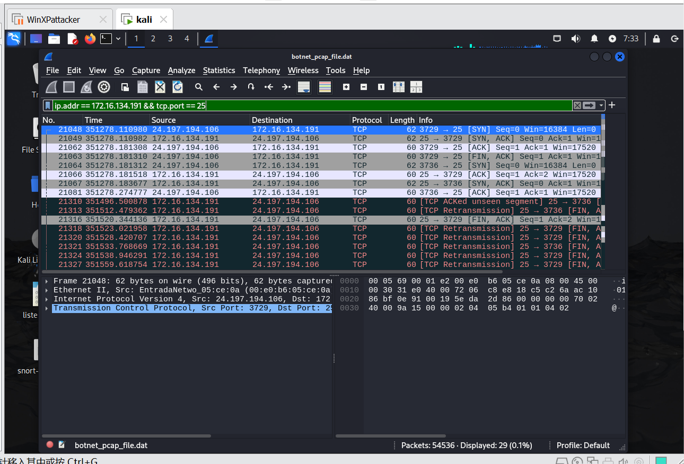Save this capture file toolbar icon
The width and height of the screenshot is (684, 464).
[143, 87]
